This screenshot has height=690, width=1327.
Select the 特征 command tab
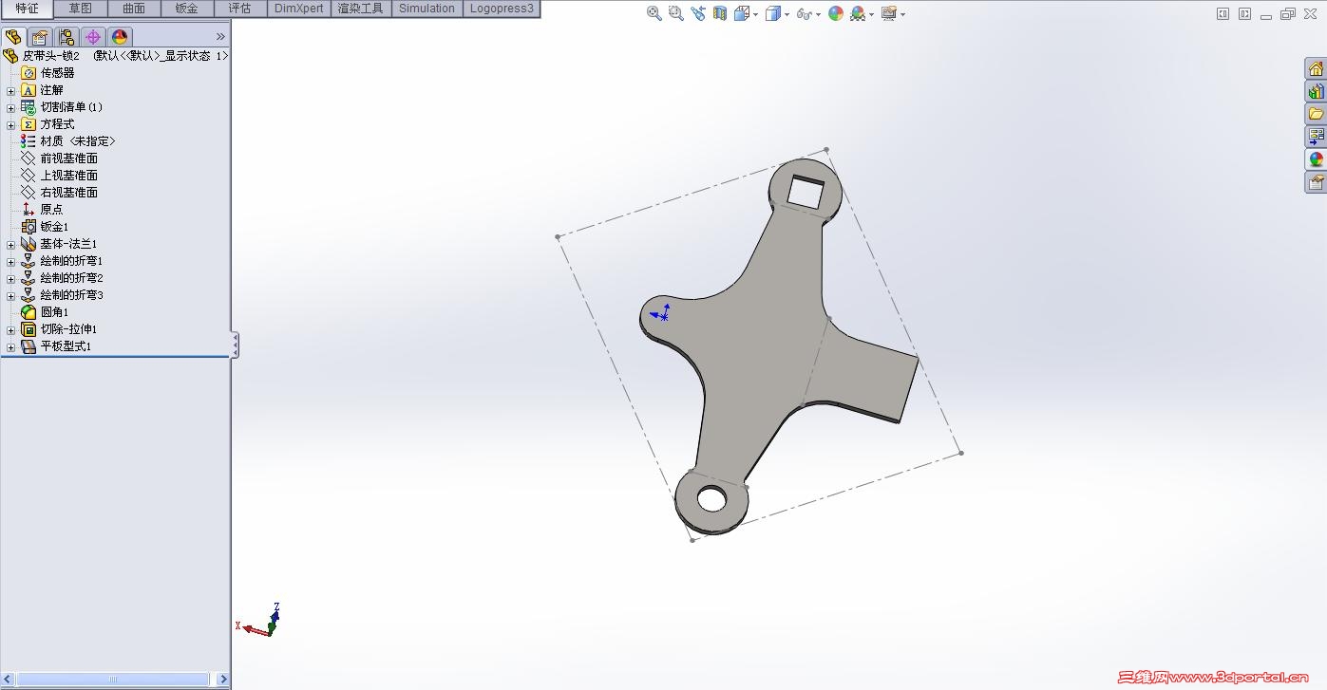[27, 9]
